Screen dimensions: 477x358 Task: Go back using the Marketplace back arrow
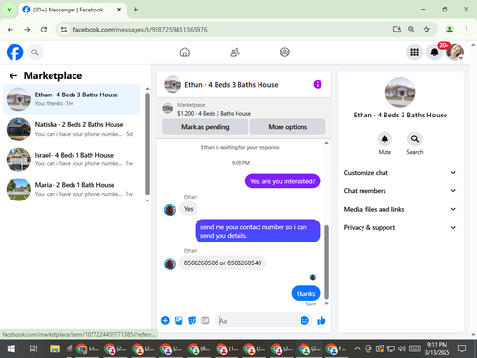pyautogui.click(x=13, y=75)
